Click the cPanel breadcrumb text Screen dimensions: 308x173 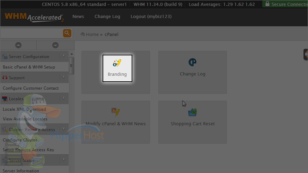pos(111,34)
